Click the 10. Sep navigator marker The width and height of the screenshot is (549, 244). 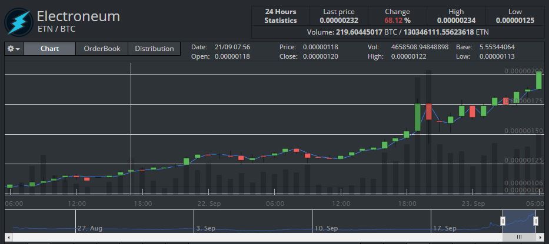pyautogui.click(x=326, y=228)
